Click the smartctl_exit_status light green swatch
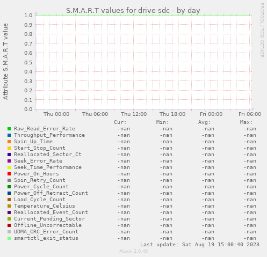Viewport: 267px width, 257px height. 9,238
